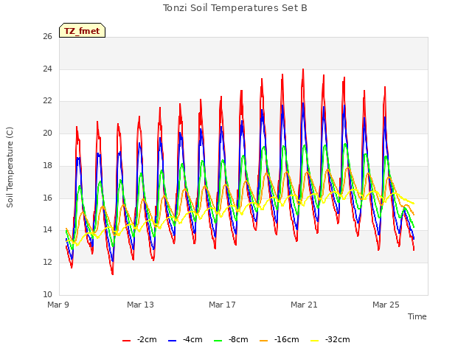This screenshot has height=354, width=472.
Task: Select the -8cm legend label
Action: [238, 339]
